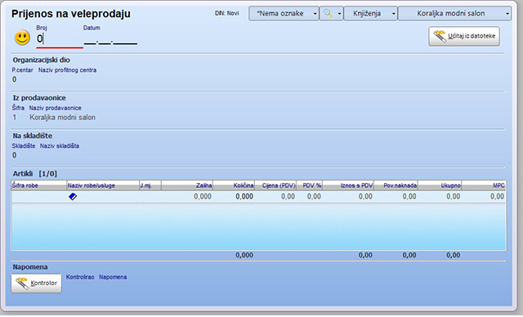The width and height of the screenshot is (523, 317).
Task: Click the Zaliha column header
Action: [x=187, y=185]
